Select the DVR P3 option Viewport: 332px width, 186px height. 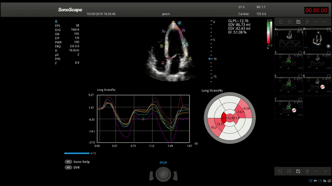click(72, 167)
